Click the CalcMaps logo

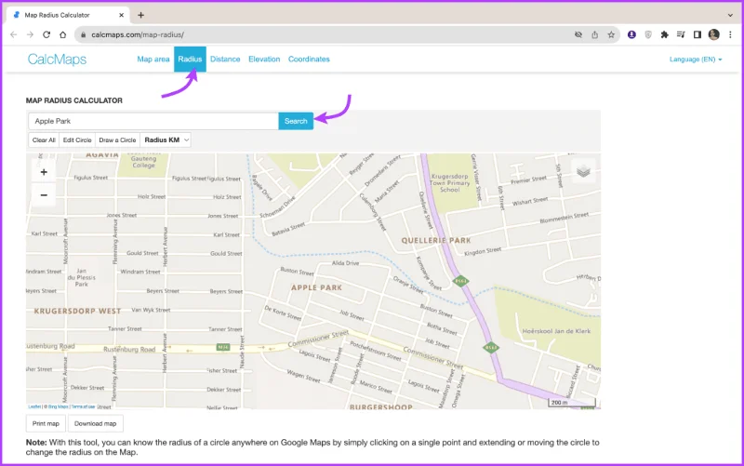point(57,60)
